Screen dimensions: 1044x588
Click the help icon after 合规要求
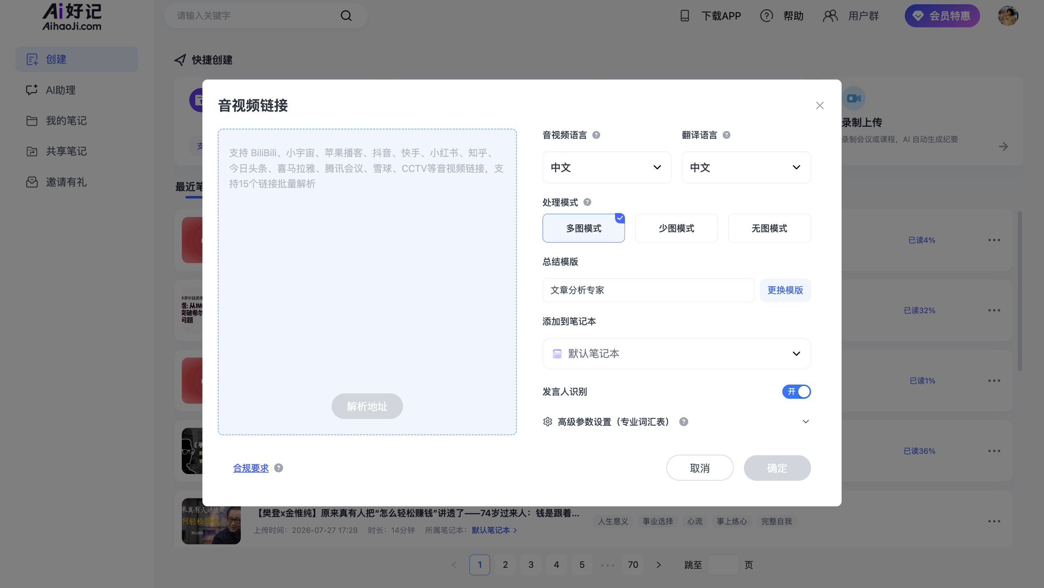278,468
